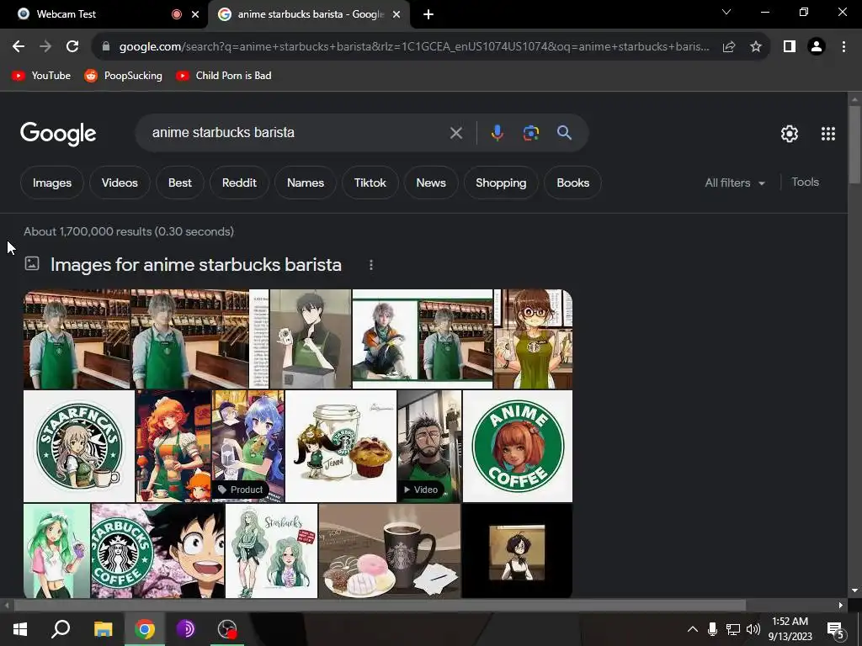862x646 pixels.
Task: Open the YouTube bookmark
Action: [x=42, y=76]
